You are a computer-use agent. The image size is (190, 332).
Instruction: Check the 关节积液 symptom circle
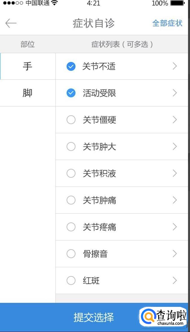click(71, 173)
